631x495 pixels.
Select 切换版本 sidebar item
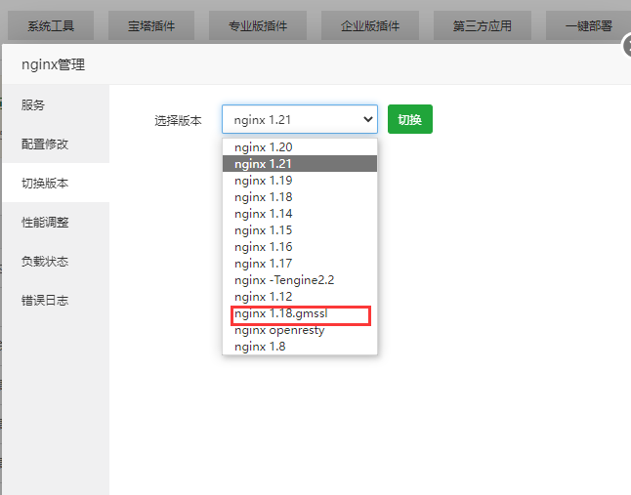[x=56, y=183]
